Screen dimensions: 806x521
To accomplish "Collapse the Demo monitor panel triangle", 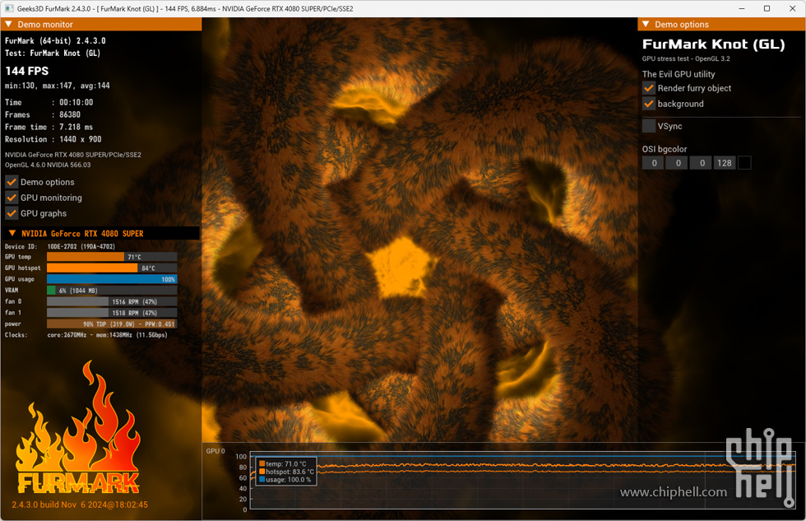I will pos(8,24).
